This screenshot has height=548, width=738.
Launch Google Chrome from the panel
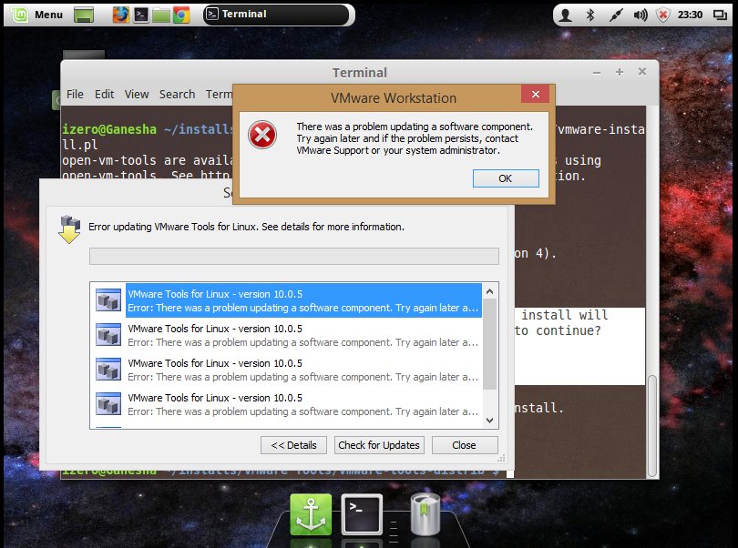pos(180,15)
